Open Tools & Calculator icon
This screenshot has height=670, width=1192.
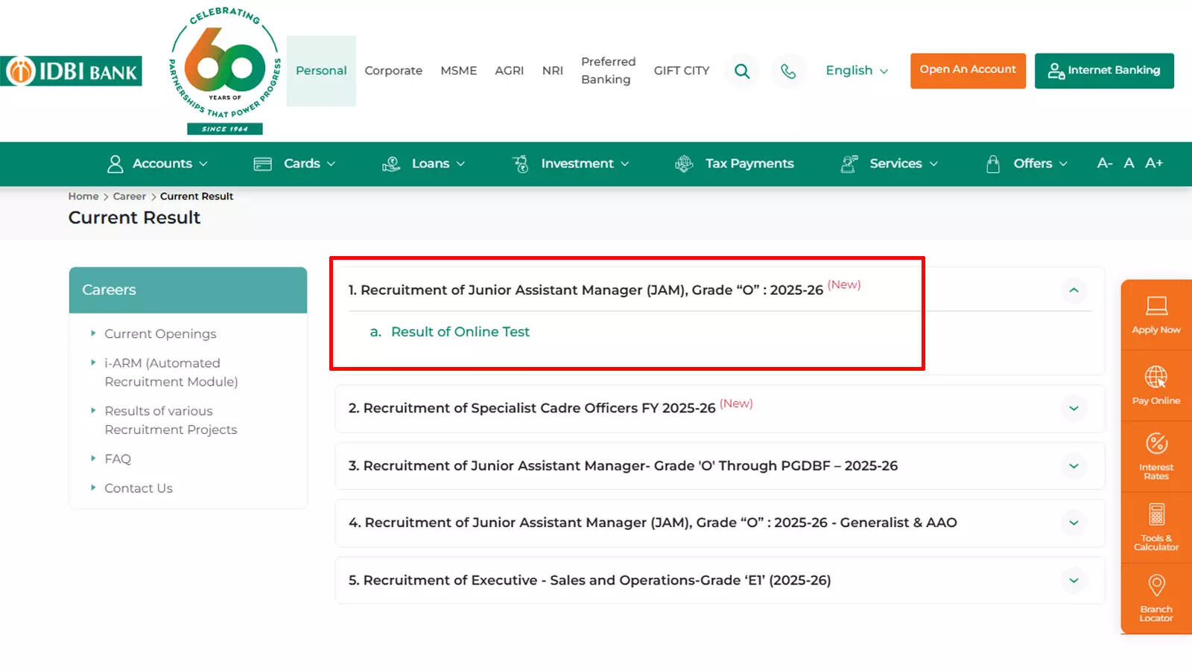1156,514
